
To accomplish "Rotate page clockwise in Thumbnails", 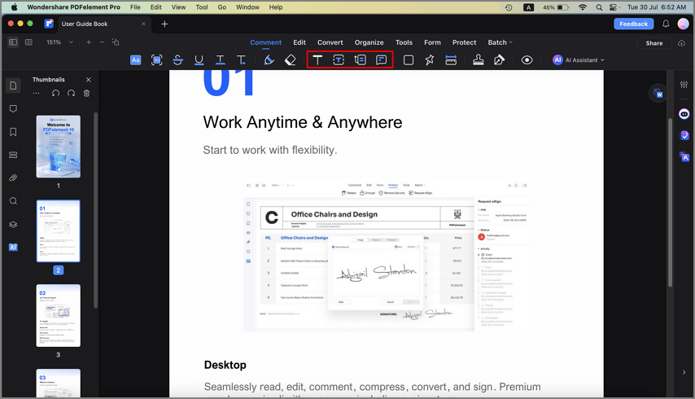I will [x=71, y=93].
